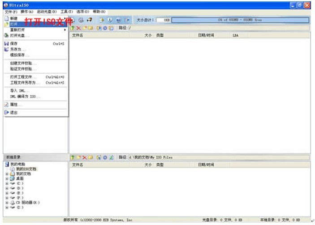The height and width of the screenshot is (225, 315).
Task: Expand drive (D:) in the tree
Action: pyautogui.click(x=7, y=188)
